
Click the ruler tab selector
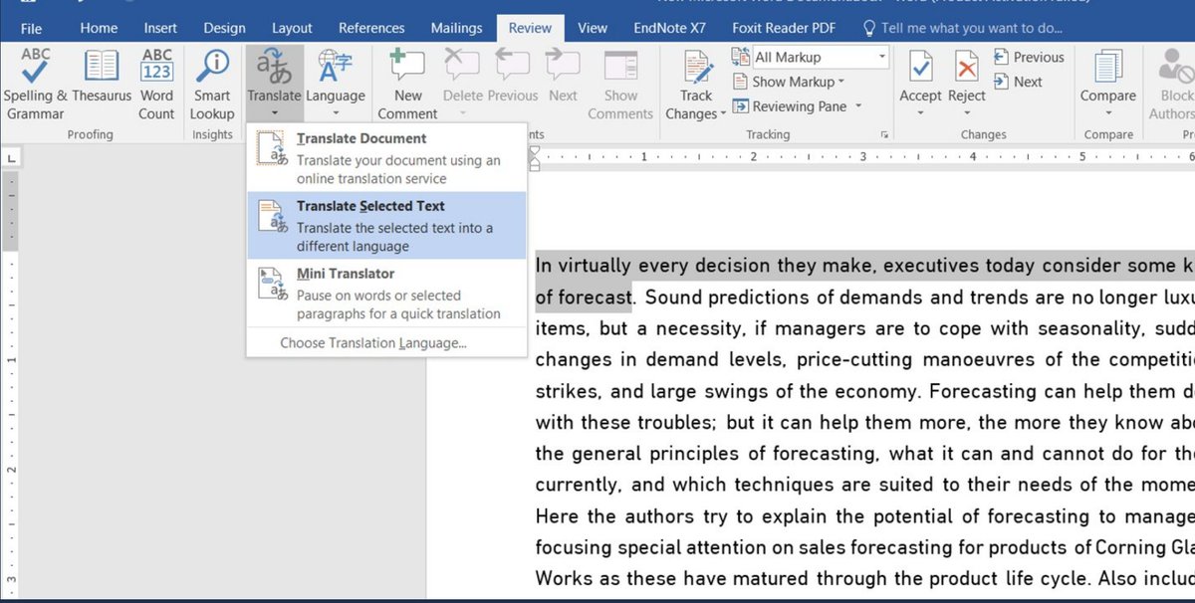click(x=11, y=158)
